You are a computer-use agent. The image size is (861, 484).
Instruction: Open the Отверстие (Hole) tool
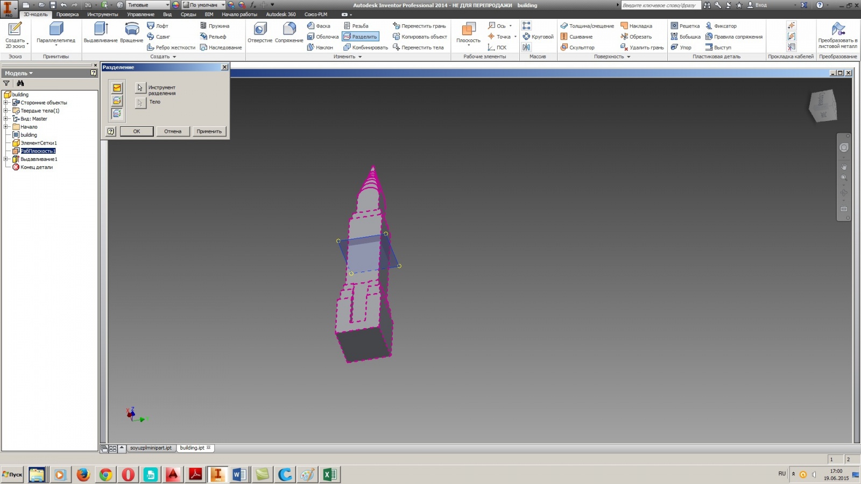(259, 33)
